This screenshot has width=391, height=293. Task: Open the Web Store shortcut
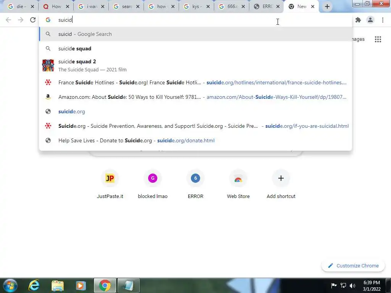pos(238,184)
